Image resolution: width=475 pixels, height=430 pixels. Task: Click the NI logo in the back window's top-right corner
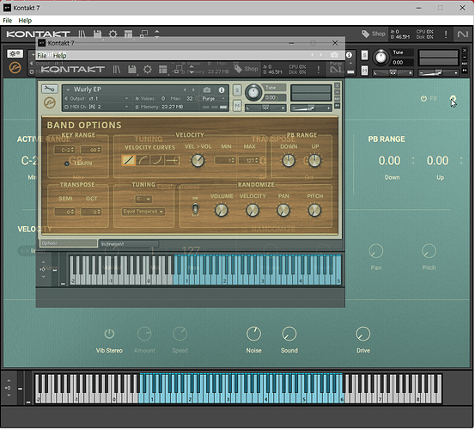(x=463, y=34)
